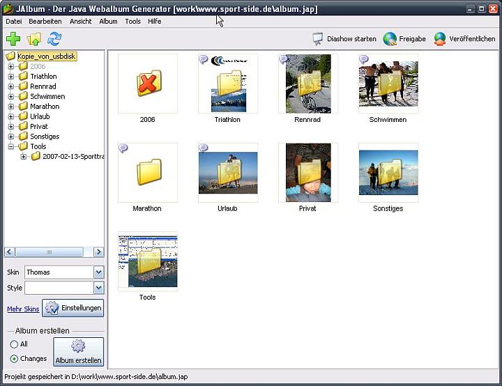Click the comment bubble on Schwimmen thumbnail
Image resolution: width=502 pixels, height=386 pixels.
(x=364, y=59)
